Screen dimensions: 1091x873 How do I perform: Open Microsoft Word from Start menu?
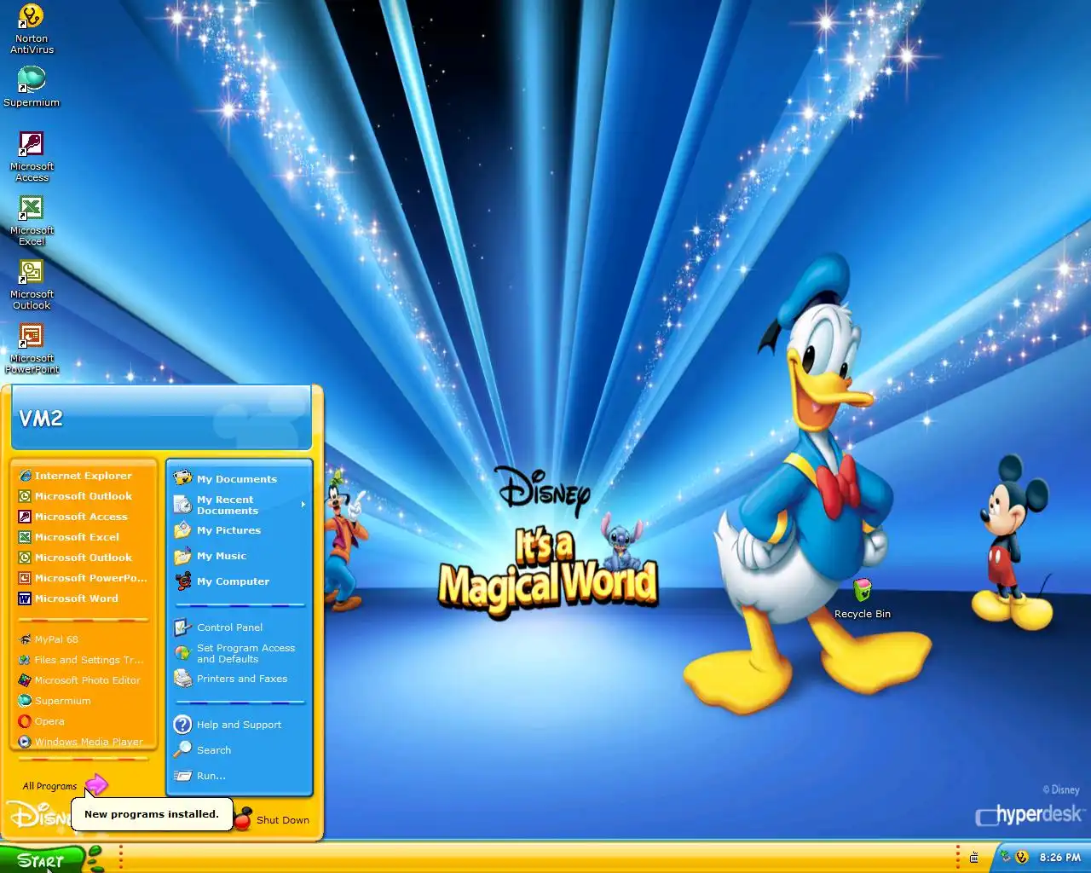click(84, 598)
